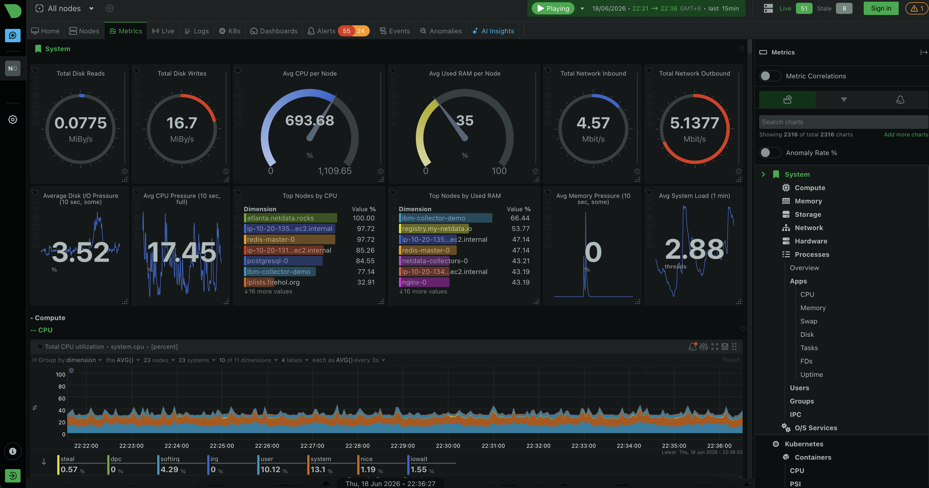Image resolution: width=929 pixels, height=488 pixels.
Task: Toggle the iowait dimension in legend
Action: coord(432,465)
